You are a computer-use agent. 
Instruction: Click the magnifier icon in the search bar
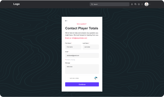pos(92,4)
